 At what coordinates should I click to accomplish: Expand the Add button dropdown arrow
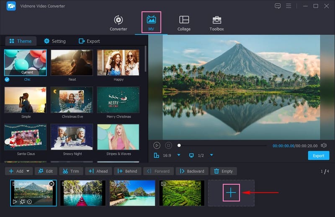click(28, 171)
